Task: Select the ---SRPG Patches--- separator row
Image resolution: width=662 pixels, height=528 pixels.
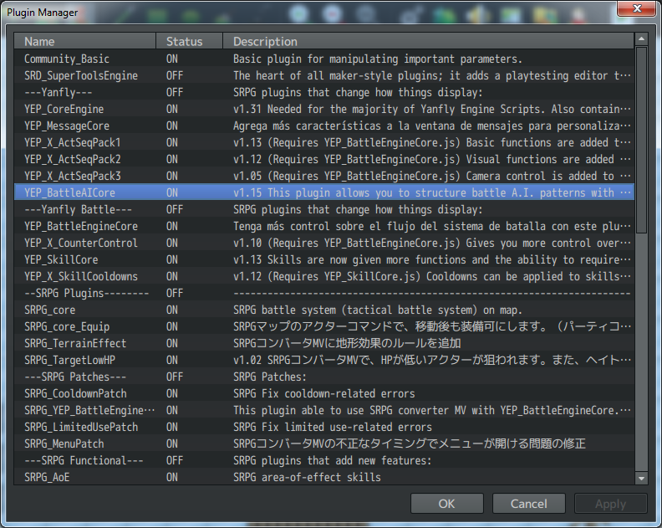Action: [324, 377]
